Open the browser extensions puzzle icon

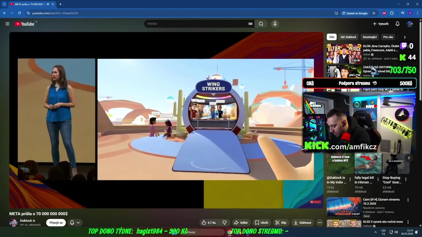click(x=392, y=13)
